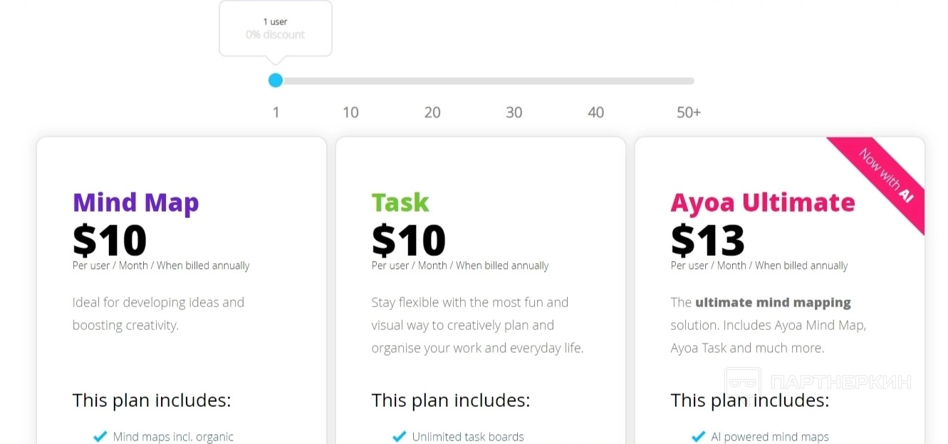Set user slider to the 30 mark
This screenshot has height=444, width=948.
tap(514, 81)
